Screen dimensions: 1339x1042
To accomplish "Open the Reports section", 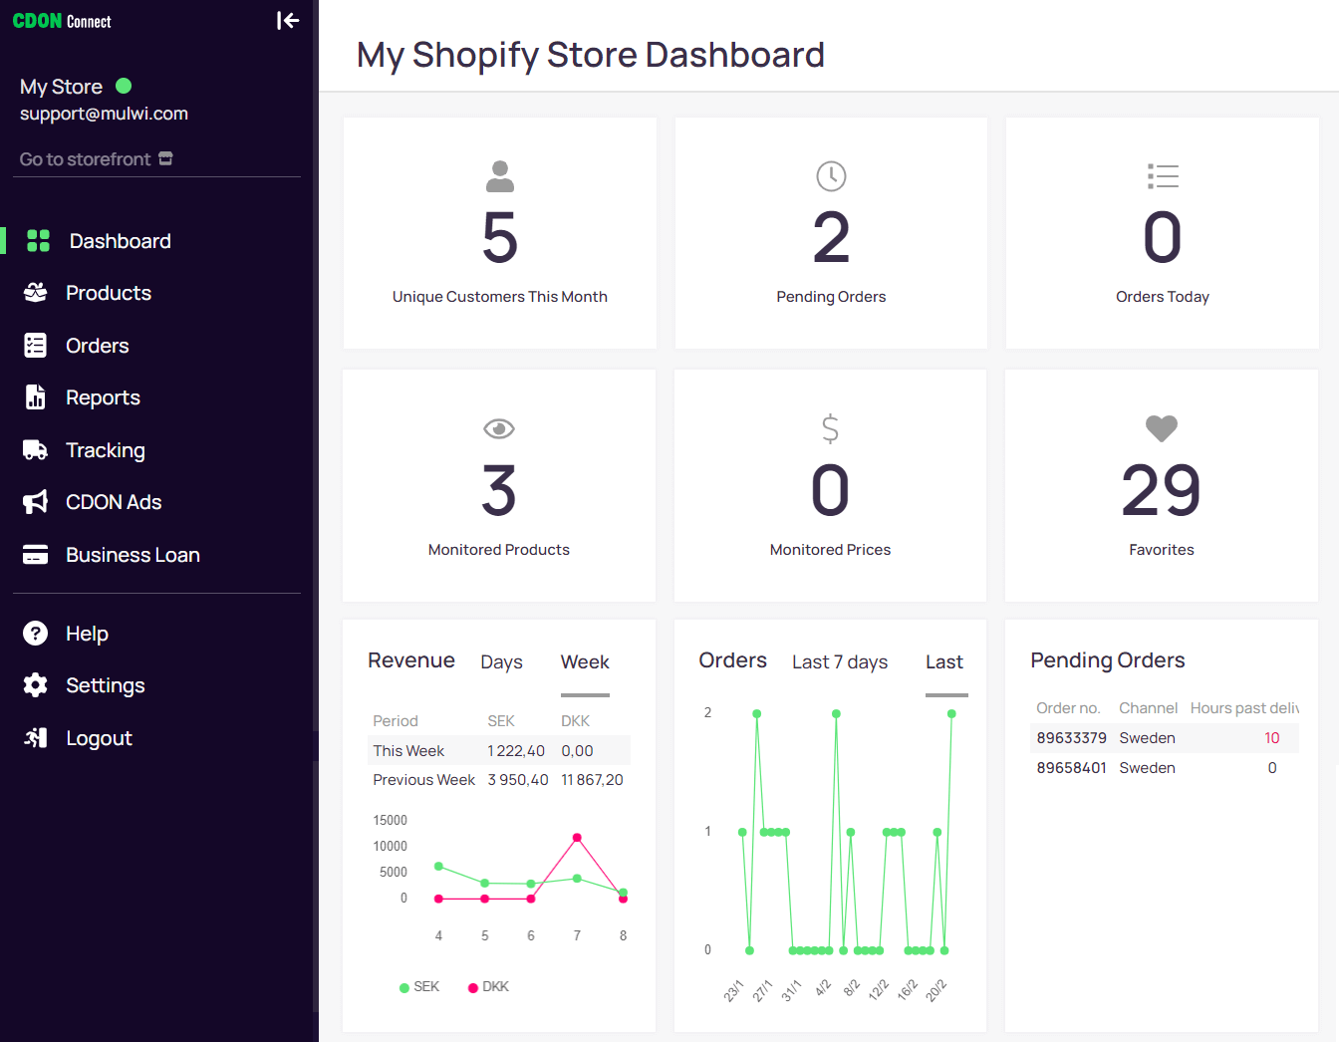I will click(103, 397).
